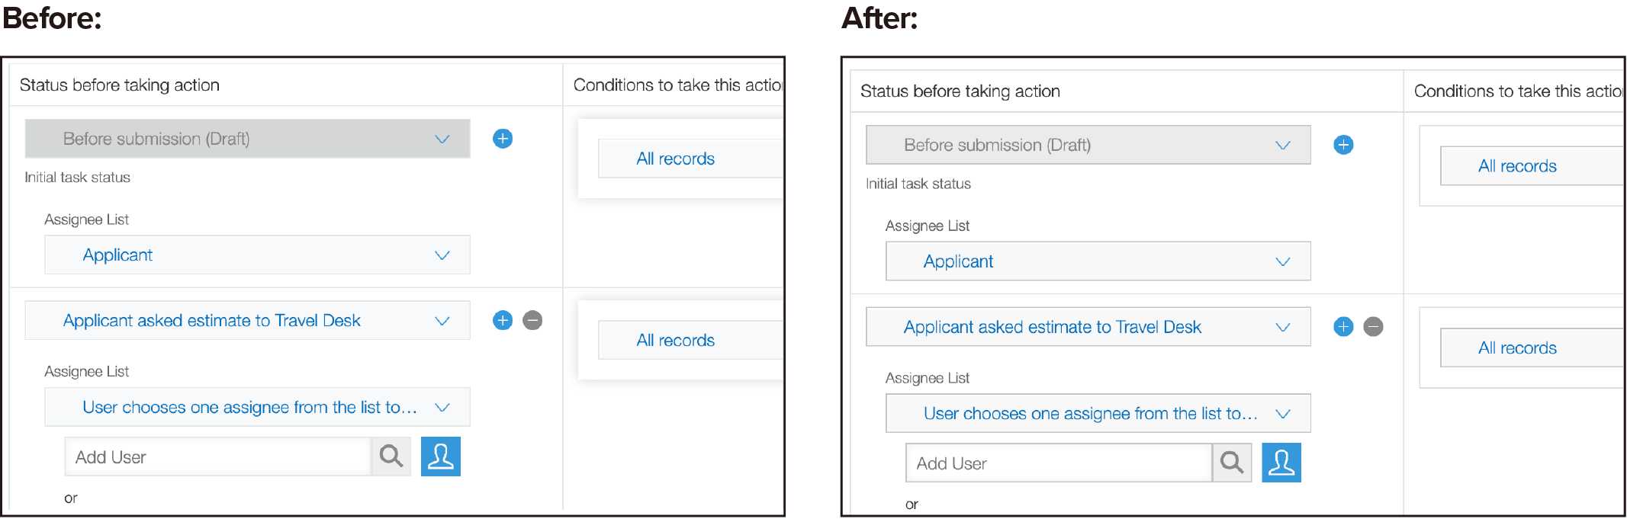
Task: Click the lower 'All records' button in After panel
Action: pyautogui.click(x=1518, y=348)
